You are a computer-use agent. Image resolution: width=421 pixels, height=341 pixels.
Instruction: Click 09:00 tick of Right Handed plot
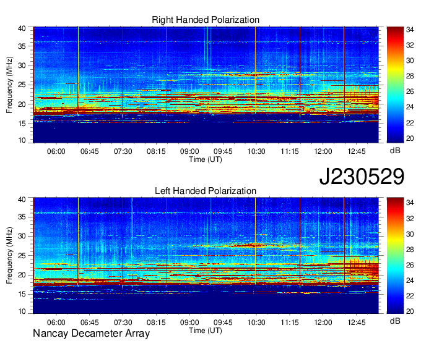click(189, 151)
